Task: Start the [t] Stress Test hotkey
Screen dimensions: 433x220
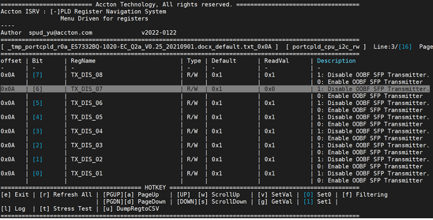Action: [66, 209]
